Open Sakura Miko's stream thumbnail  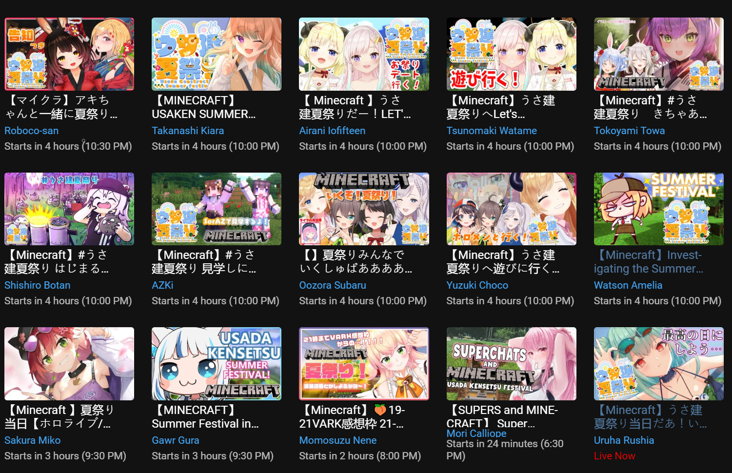(x=69, y=364)
